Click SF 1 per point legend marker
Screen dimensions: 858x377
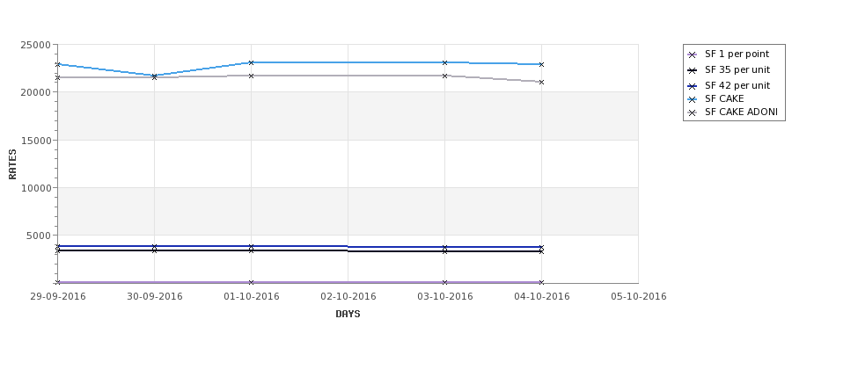pos(693,54)
